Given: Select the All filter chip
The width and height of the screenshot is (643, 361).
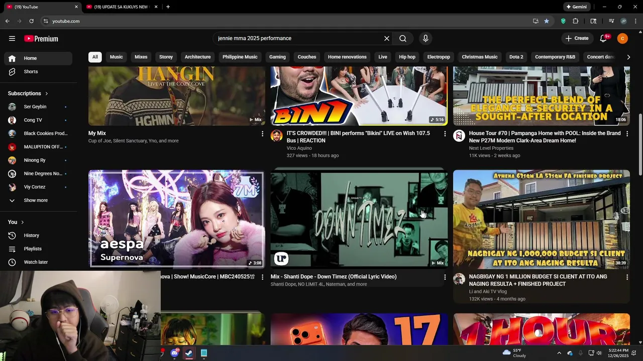Looking at the screenshot, I should [x=95, y=57].
